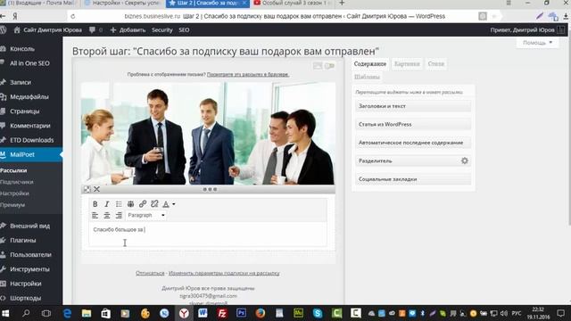Open Skype from the taskbar
Image resolution: width=571 pixels, height=321 pixels.
[x=318, y=313]
